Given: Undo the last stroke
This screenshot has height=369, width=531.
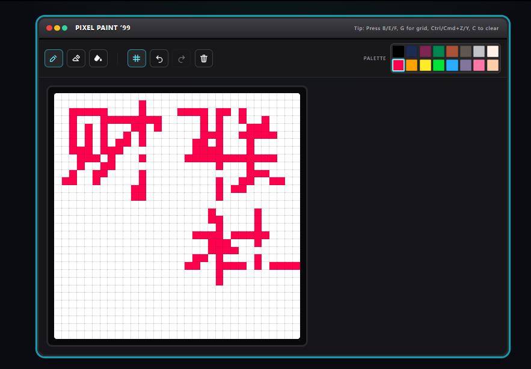Looking at the screenshot, I should tap(159, 58).
